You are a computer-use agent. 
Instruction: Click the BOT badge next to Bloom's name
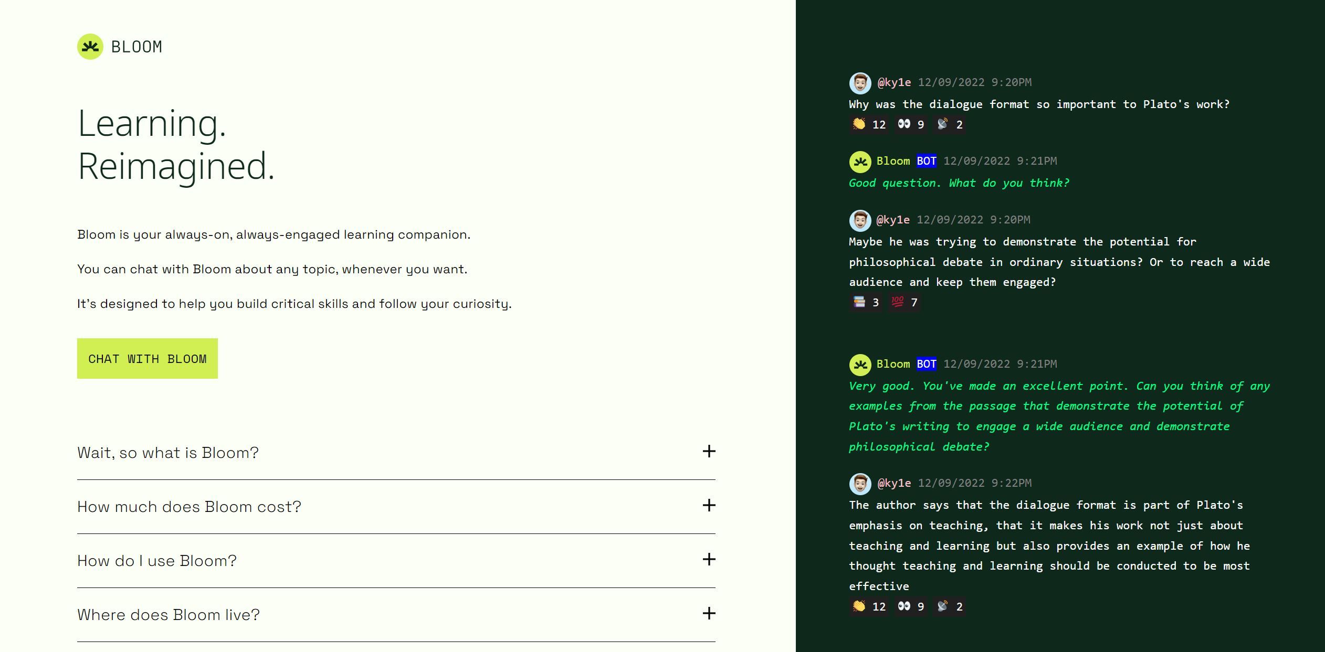(926, 161)
